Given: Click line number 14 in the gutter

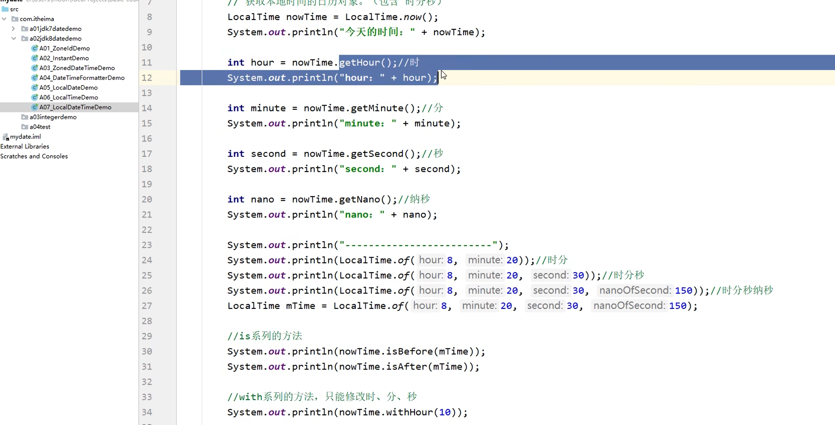Looking at the screenshot, I should coord(148,108).
